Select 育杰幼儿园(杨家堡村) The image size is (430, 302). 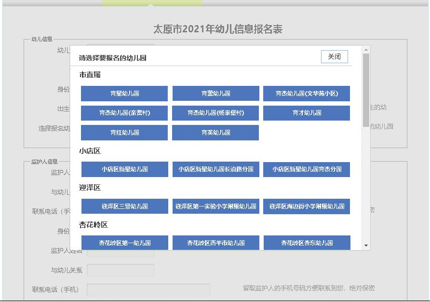pyautogui.click(x=215, y=113)
